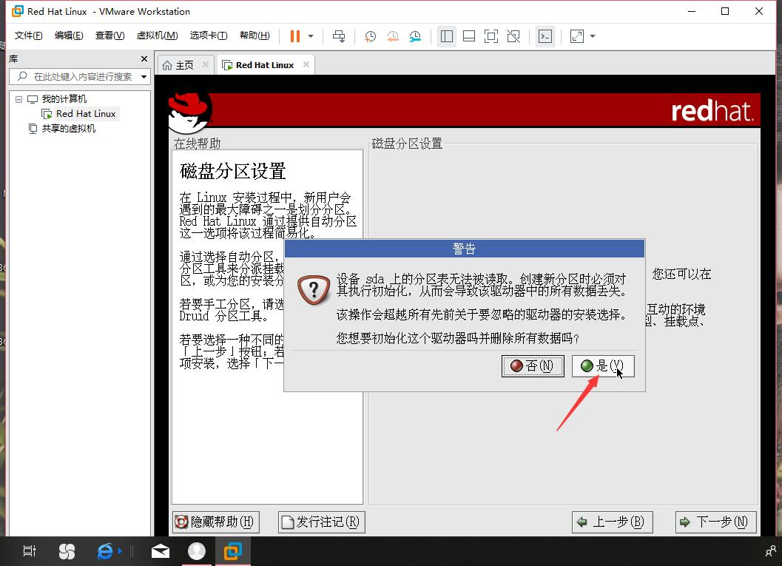
Task: Send Ctrl+Alt+Del to the virtual machine
Action: pyautogui.click(x=339, y=36)
